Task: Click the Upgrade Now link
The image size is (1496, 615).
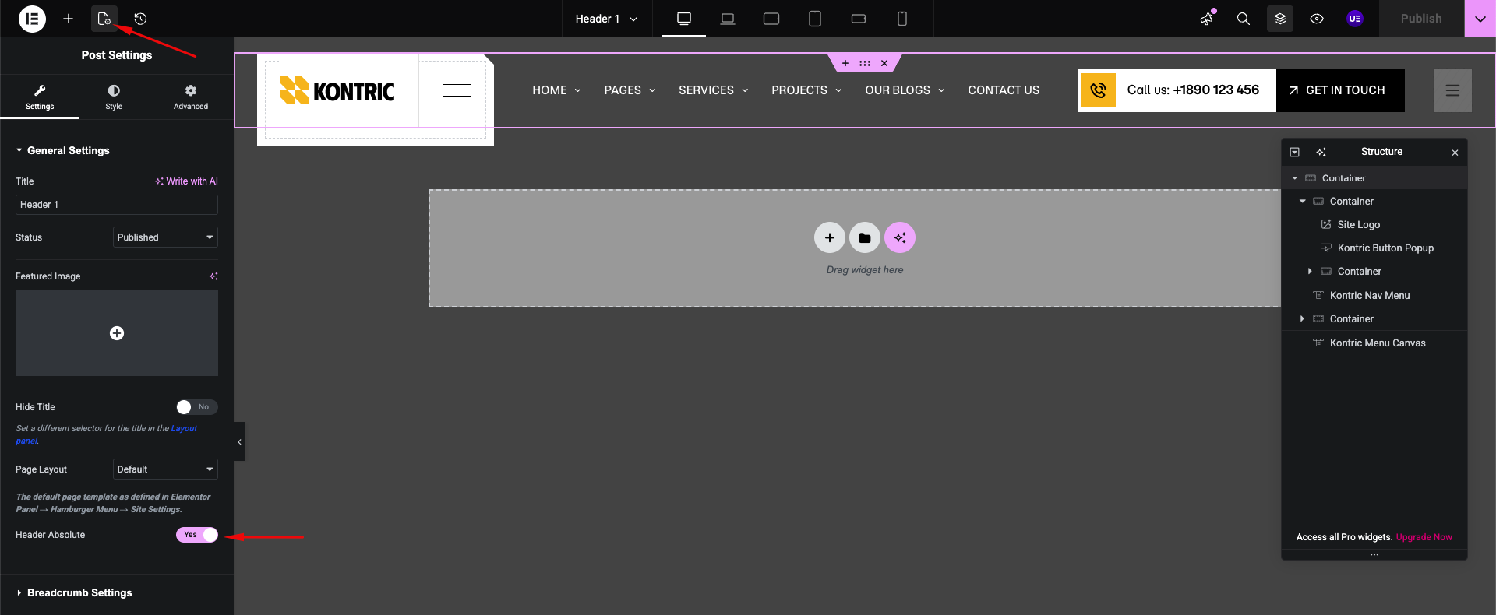Action: [x=1424, y=537]
